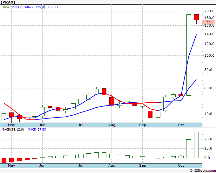Click the 20.0 MACD scale label

click(208, 139)
